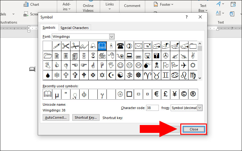Open the Font dropdown showing Wingdings
The height and width of the screenshot is (151, 242).
112,37
